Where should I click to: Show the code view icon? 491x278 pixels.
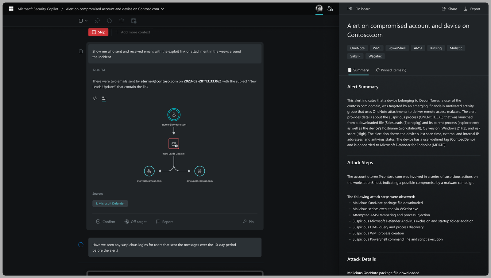point(95,98)
